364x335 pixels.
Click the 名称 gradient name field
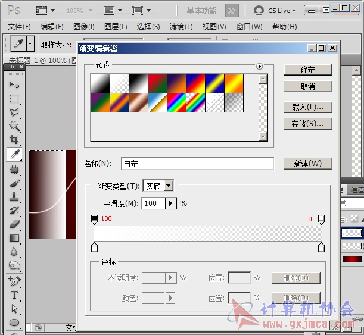point(197,164)
